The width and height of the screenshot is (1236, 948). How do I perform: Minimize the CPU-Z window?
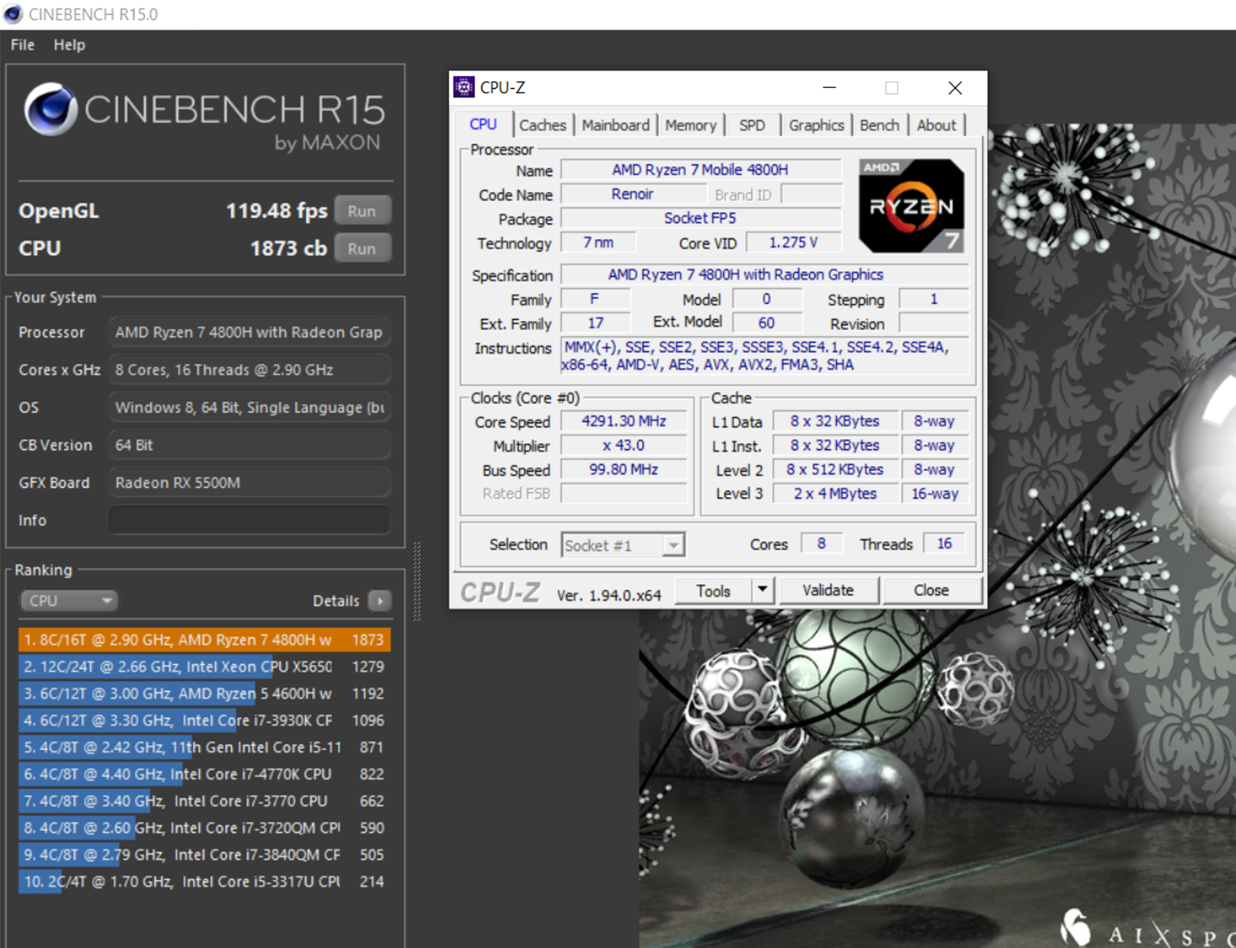[829, 88]
